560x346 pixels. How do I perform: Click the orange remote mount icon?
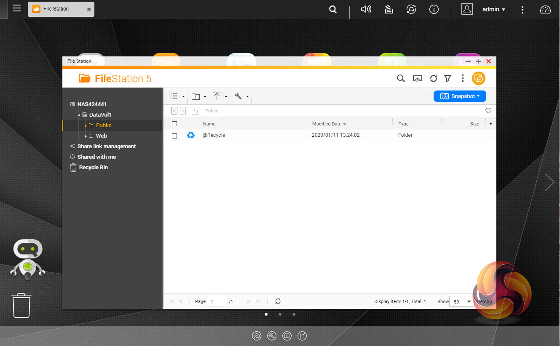(x=479, y=78)
